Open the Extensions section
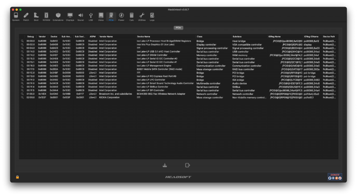 tap(58, 17)
